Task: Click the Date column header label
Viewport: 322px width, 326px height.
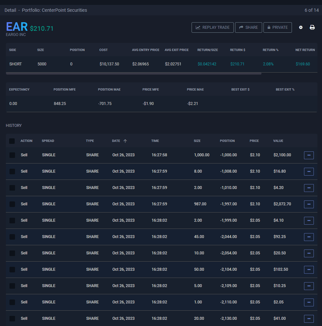Action: [116, 141]
